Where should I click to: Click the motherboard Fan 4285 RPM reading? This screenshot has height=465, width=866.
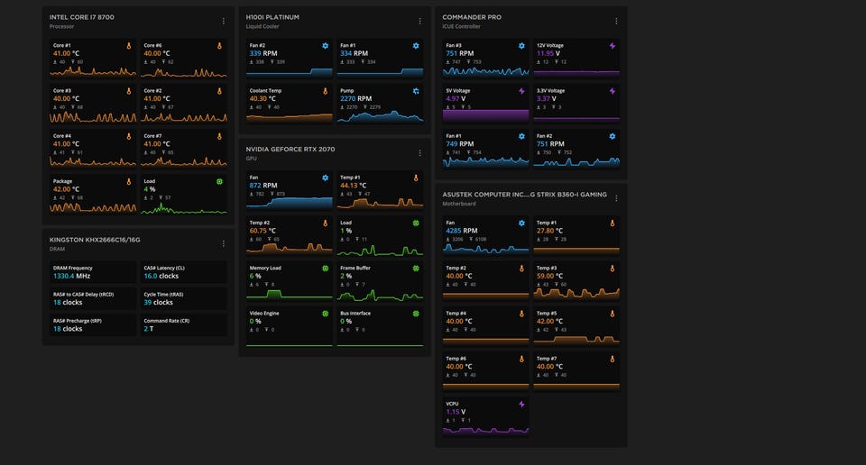[x=462, y=231]
